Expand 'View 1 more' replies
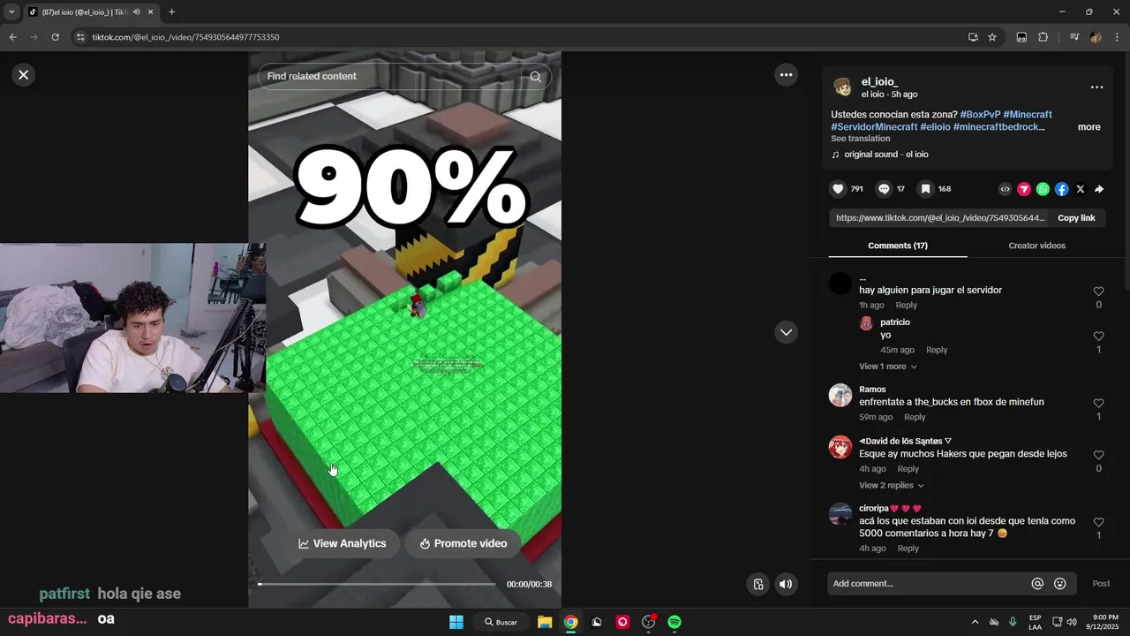 [888, 367]
